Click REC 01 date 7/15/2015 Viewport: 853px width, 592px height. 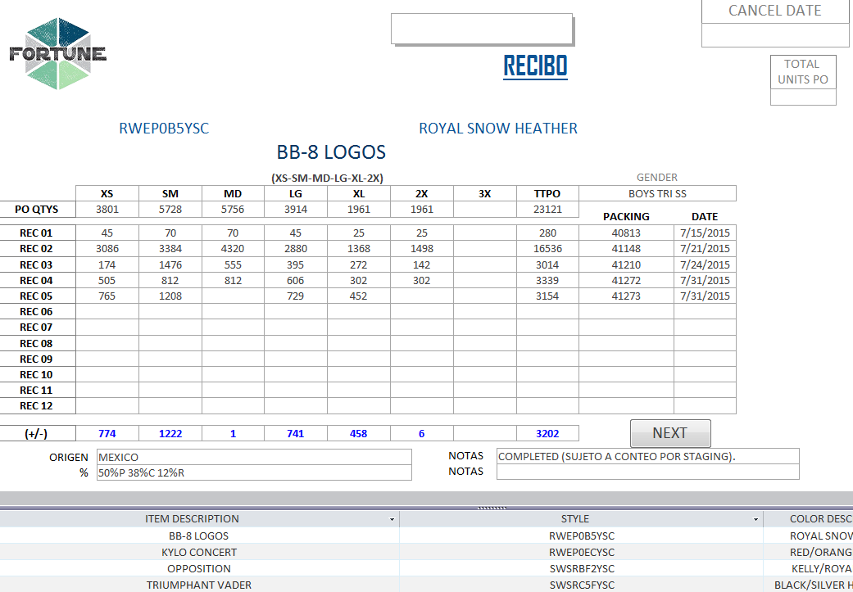click(x=705, y=233)
